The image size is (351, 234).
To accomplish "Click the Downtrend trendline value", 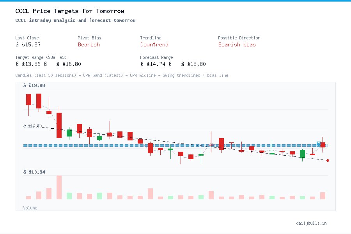I will point(154,44).
